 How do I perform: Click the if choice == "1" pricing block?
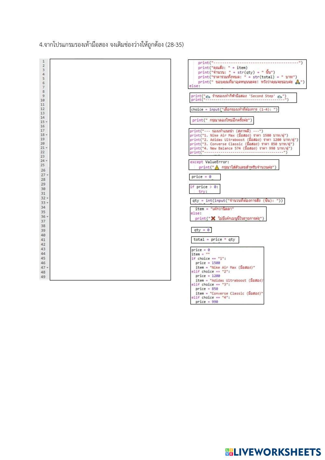[227, 276]
